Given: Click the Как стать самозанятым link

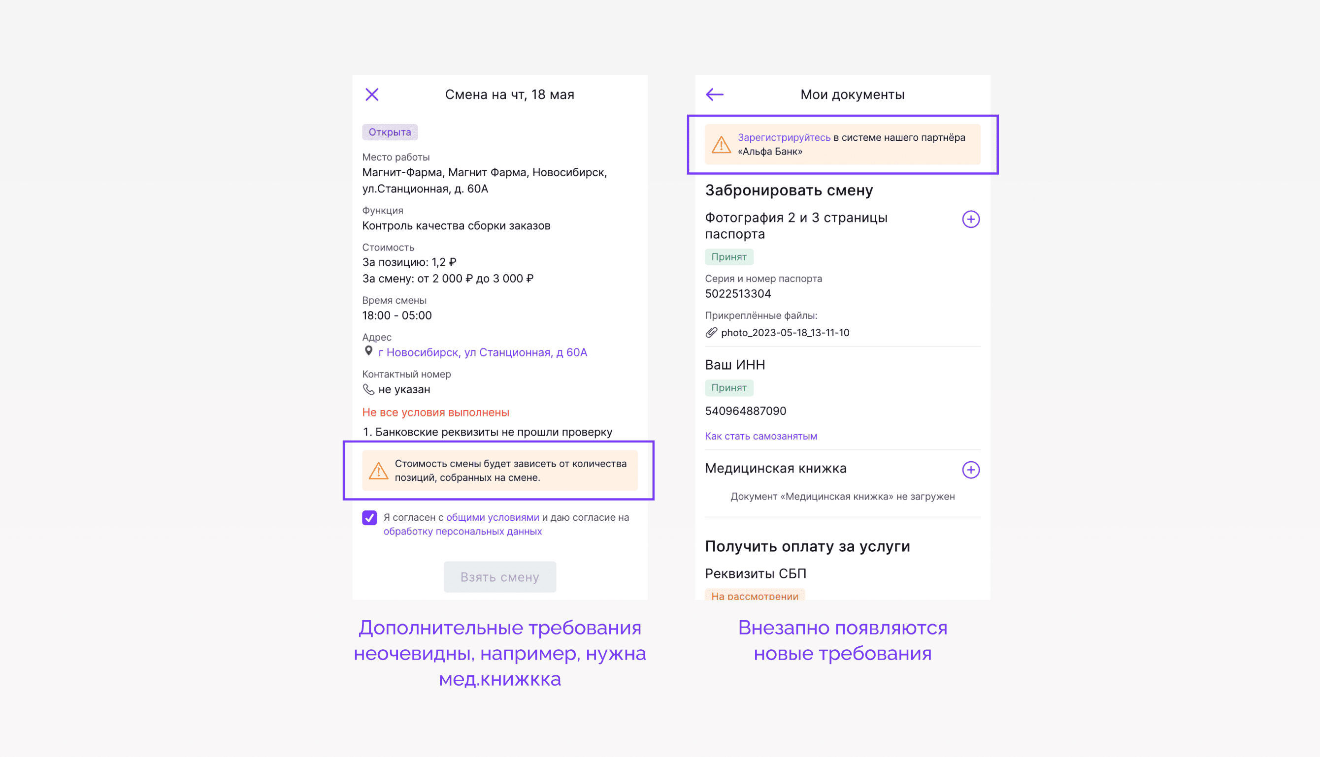Looking at the screenshot, I should pos(760,436).
